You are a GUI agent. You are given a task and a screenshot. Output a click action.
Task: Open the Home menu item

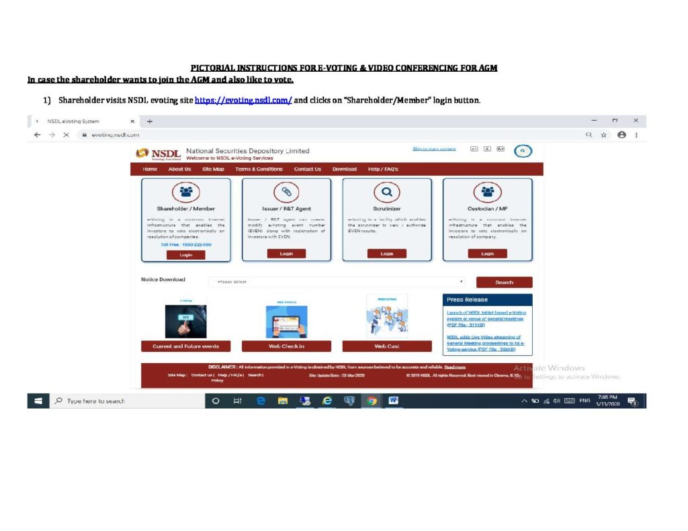150,169
